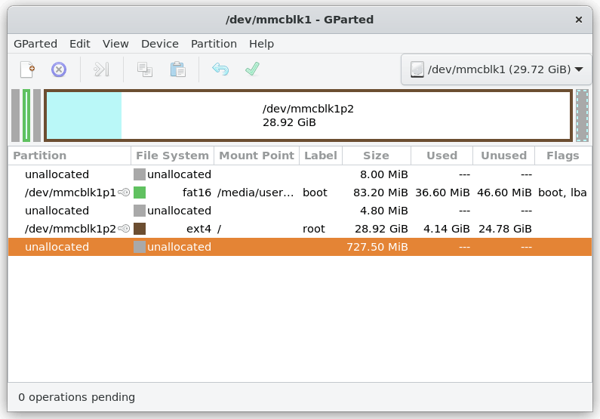Click the Copy partition toolbar icon
The image size is (600, 419).
[145, 70]
